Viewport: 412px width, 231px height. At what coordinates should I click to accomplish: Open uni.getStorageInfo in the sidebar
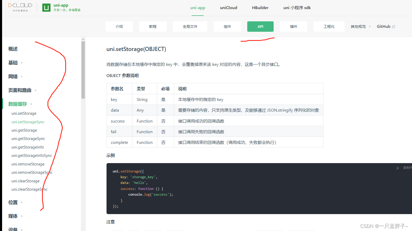(x=28, y=147)
